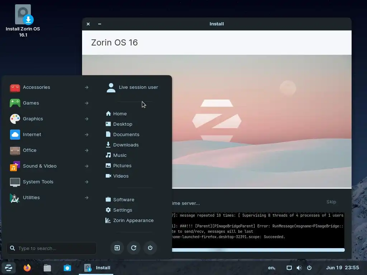Open Desktop folder shortcut
The image size is (367, 275).
119,124
